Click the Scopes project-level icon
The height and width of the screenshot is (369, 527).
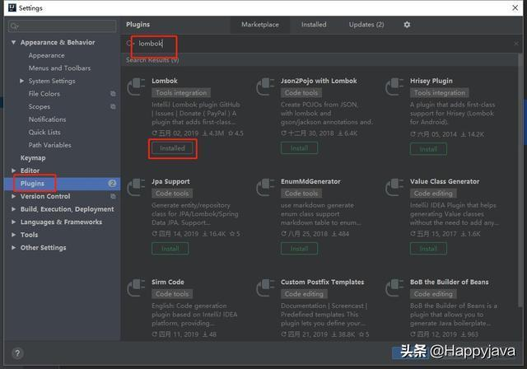tap(113, 106)
